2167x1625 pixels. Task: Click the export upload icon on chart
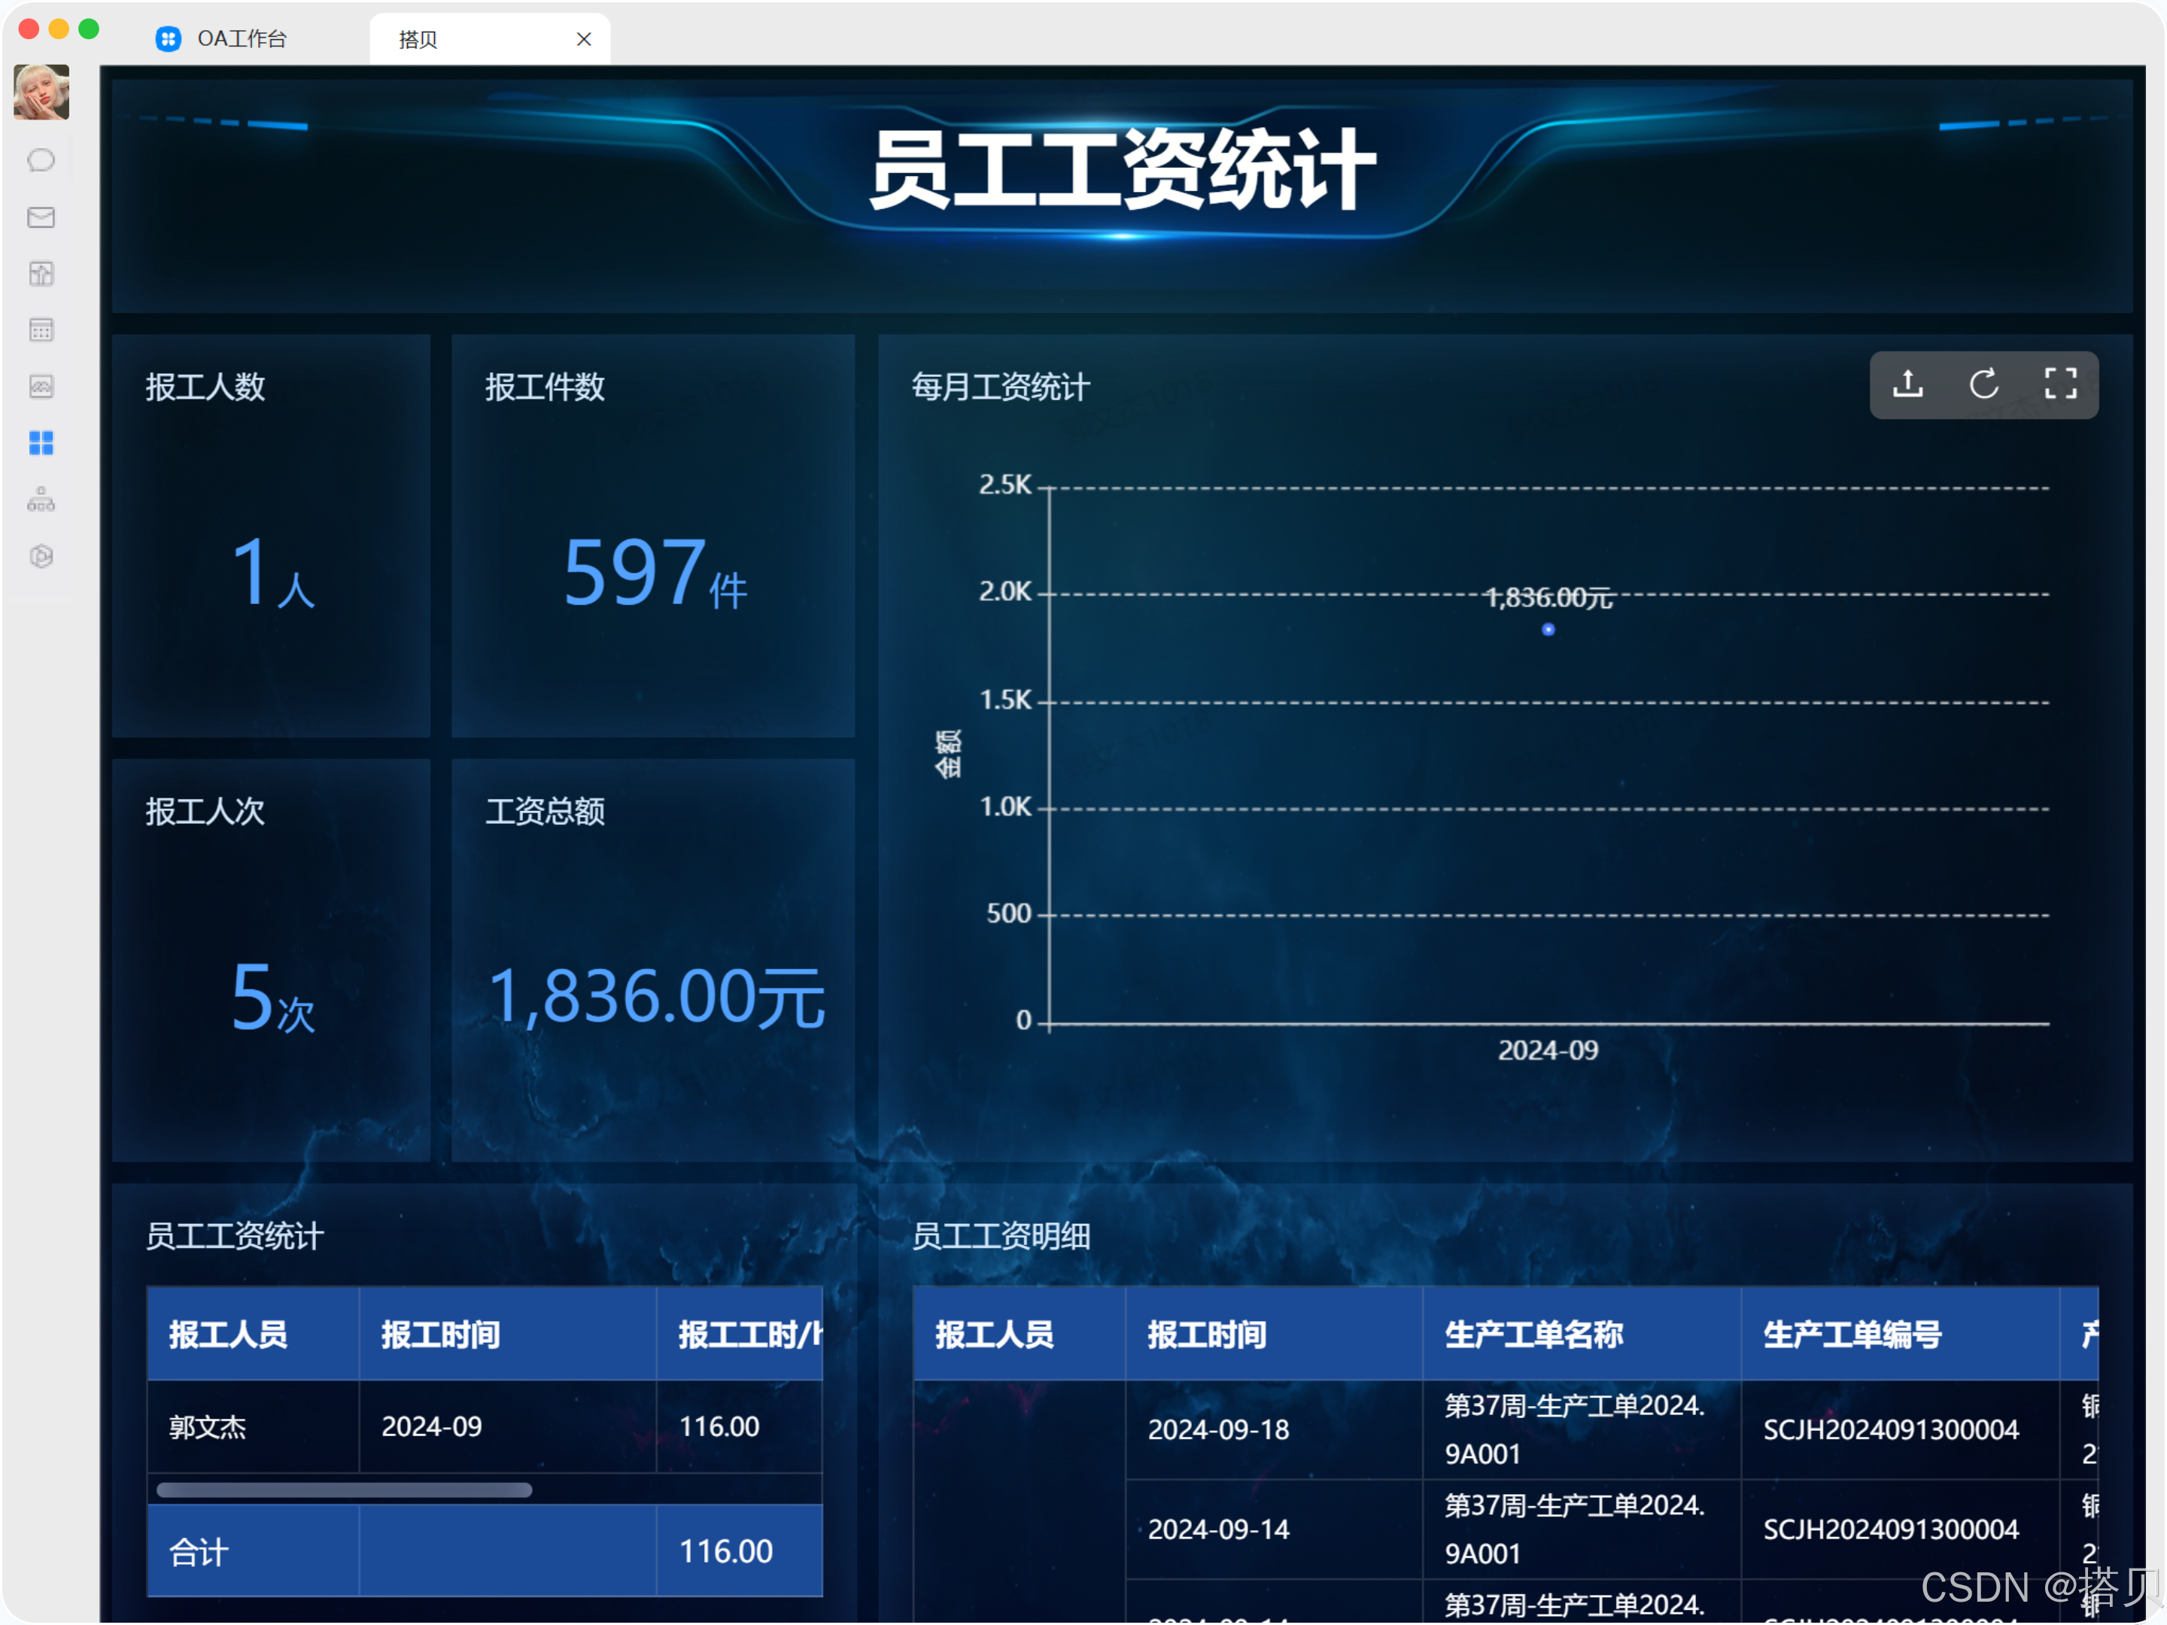[1907, 384]
